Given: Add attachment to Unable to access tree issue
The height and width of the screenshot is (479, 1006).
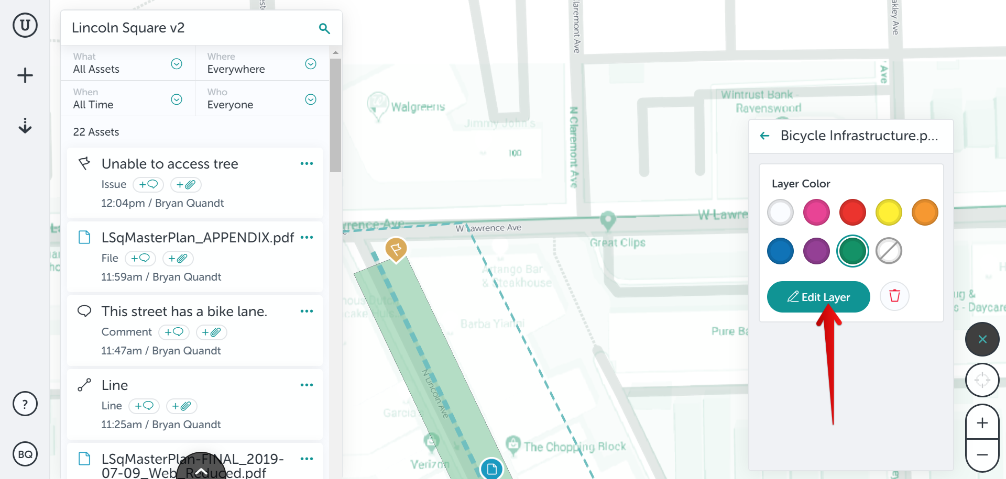Looking at the screenshot, I should click(185, 185).
